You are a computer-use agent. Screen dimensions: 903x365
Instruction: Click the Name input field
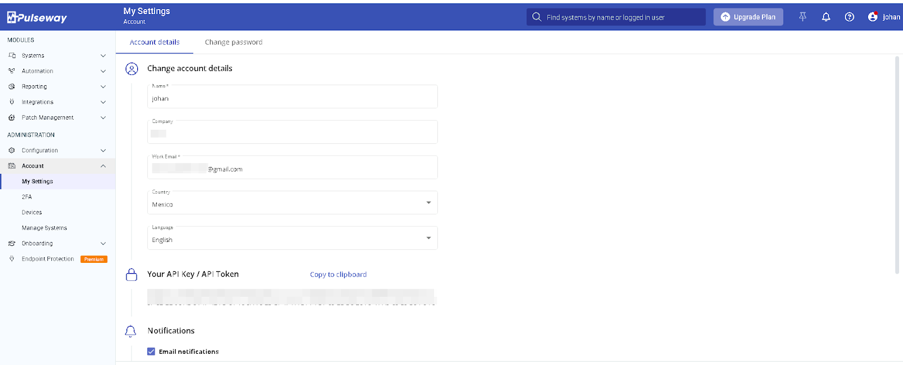292,98
